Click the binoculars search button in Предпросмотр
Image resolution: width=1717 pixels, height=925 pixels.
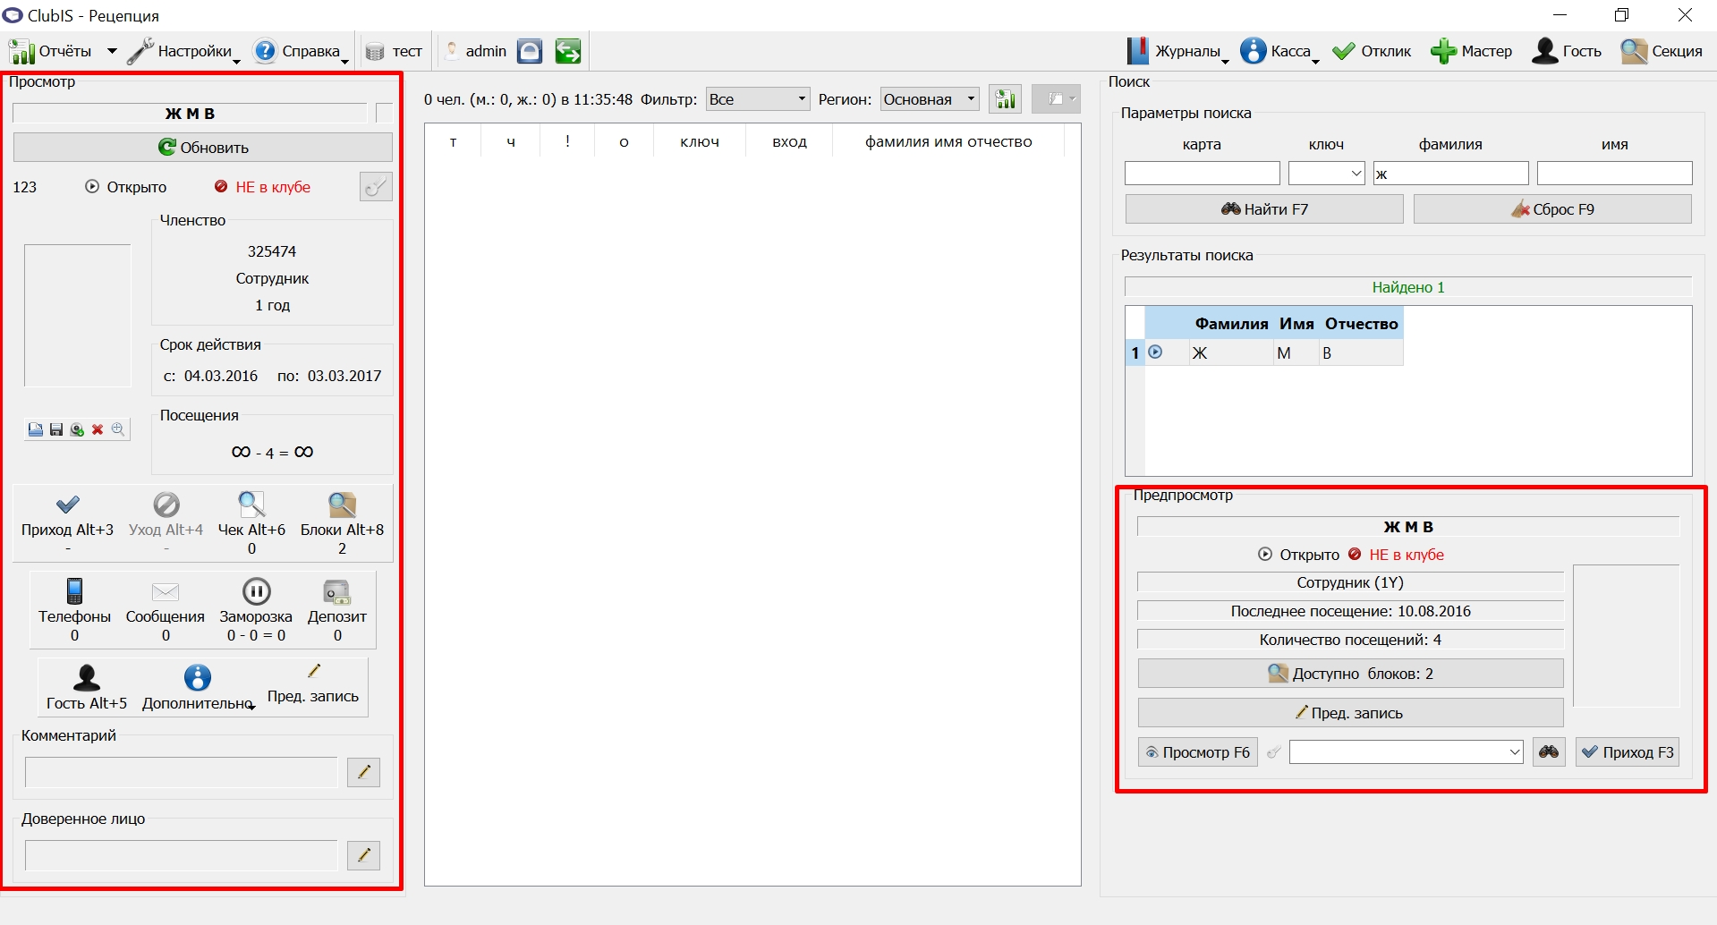tap(1549, 752)
